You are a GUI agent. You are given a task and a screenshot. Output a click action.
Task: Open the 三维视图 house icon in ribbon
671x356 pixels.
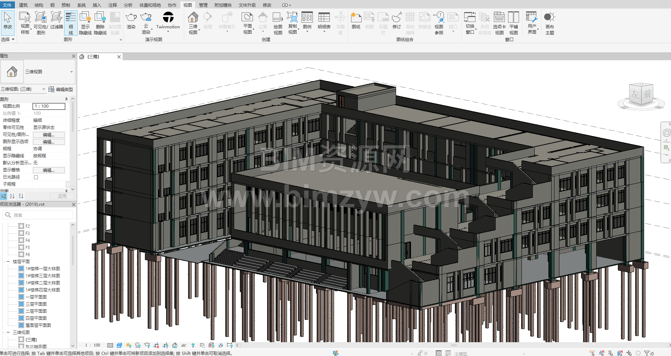193,18
